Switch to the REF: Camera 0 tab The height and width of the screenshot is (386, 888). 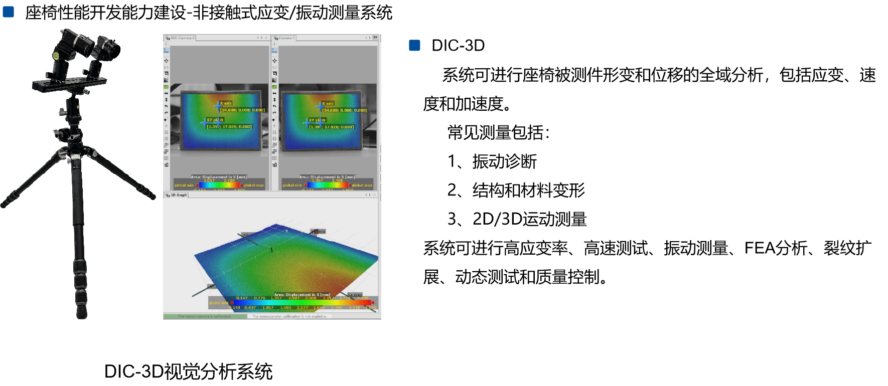(180, 38)
